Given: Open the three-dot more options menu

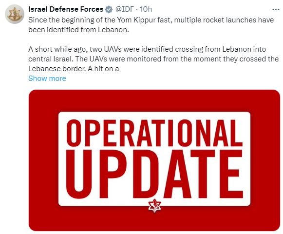Looking at the screenshot, I should click(x=276, y=9).
